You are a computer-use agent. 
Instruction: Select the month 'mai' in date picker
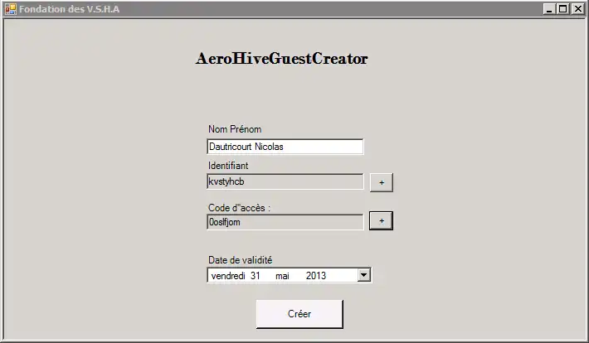point(282,276)
